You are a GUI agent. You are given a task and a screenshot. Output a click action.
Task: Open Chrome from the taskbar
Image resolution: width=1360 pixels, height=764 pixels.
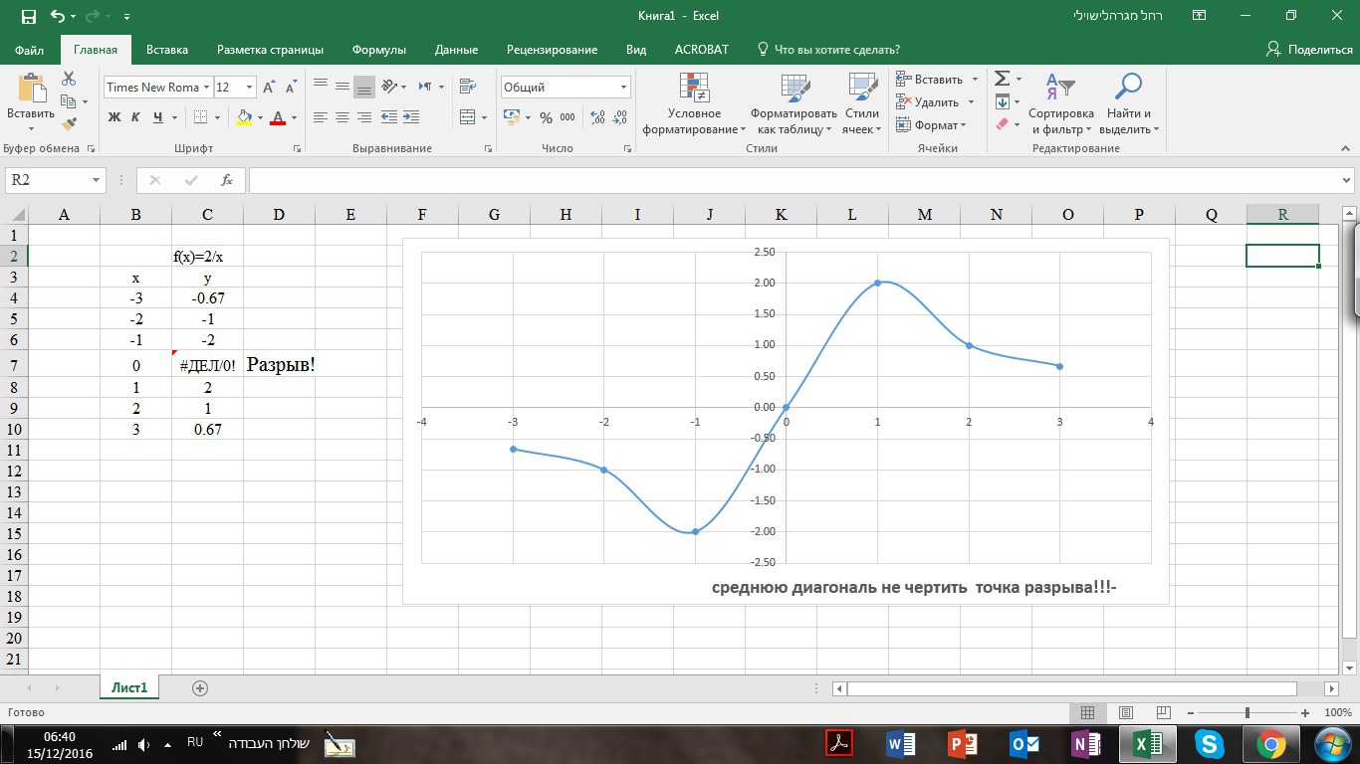click(x=1270, y=743)
